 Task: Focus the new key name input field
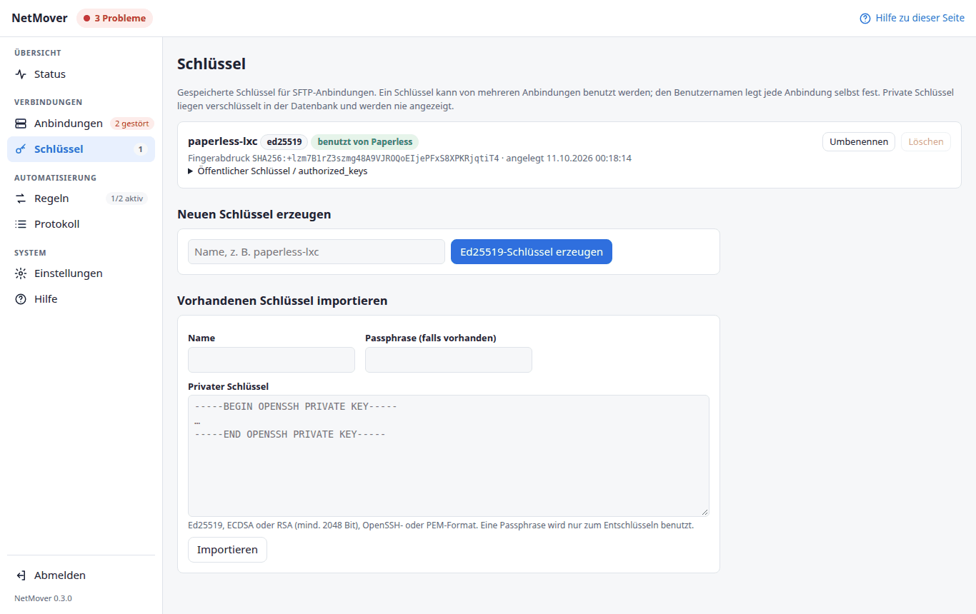[317, 251]
